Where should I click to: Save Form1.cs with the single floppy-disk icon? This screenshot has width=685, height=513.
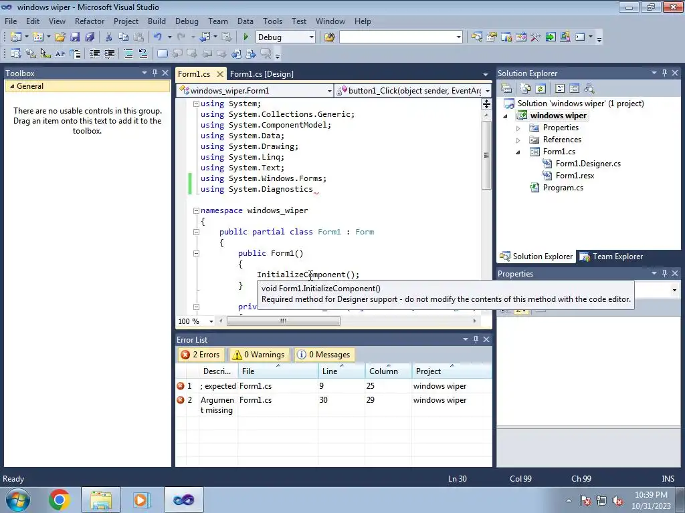[75, 37]
